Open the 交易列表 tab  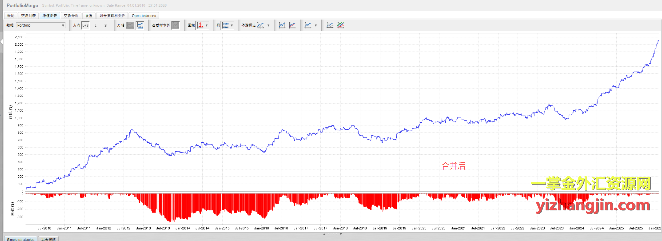(x=28, y=16)
